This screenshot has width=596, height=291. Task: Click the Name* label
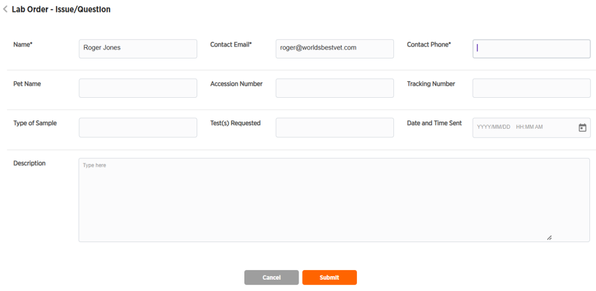(x=23, y=45)
